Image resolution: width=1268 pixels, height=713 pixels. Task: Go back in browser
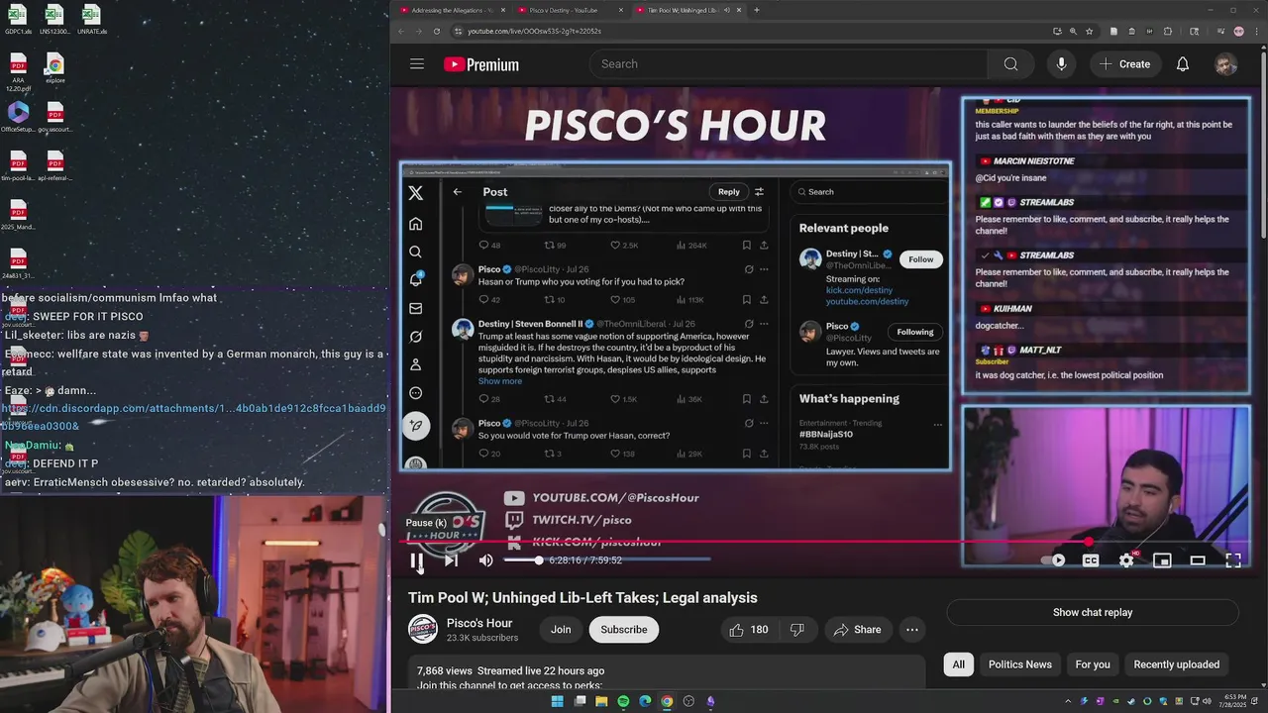401,32
